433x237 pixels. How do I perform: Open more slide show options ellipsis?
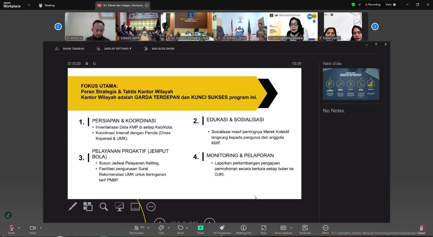click(151, 207)
